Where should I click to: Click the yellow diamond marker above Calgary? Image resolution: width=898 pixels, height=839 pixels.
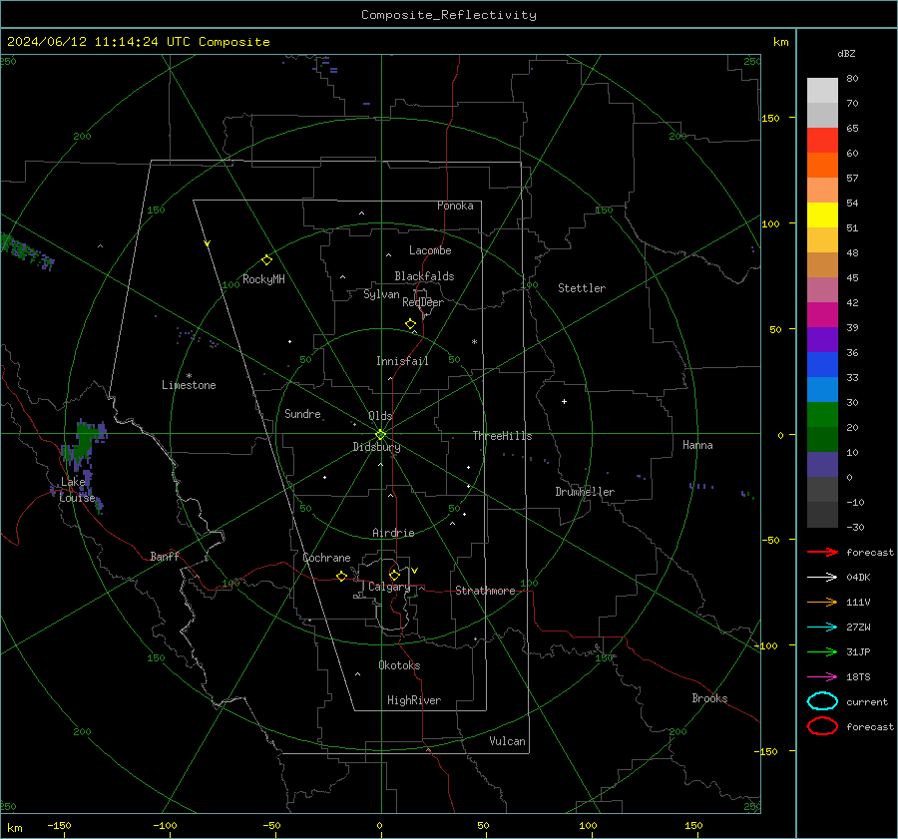tap(394, 575)
